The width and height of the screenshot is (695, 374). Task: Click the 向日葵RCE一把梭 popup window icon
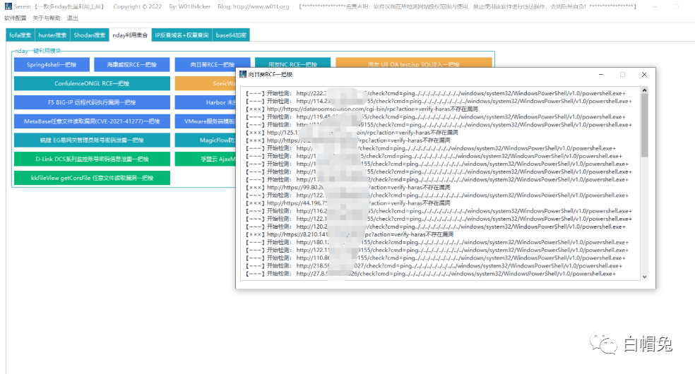tap(243, 74)
